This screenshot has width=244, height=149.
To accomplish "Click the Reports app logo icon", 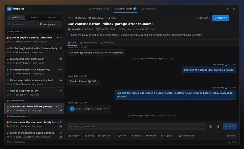I will click(x=9, y=9).
